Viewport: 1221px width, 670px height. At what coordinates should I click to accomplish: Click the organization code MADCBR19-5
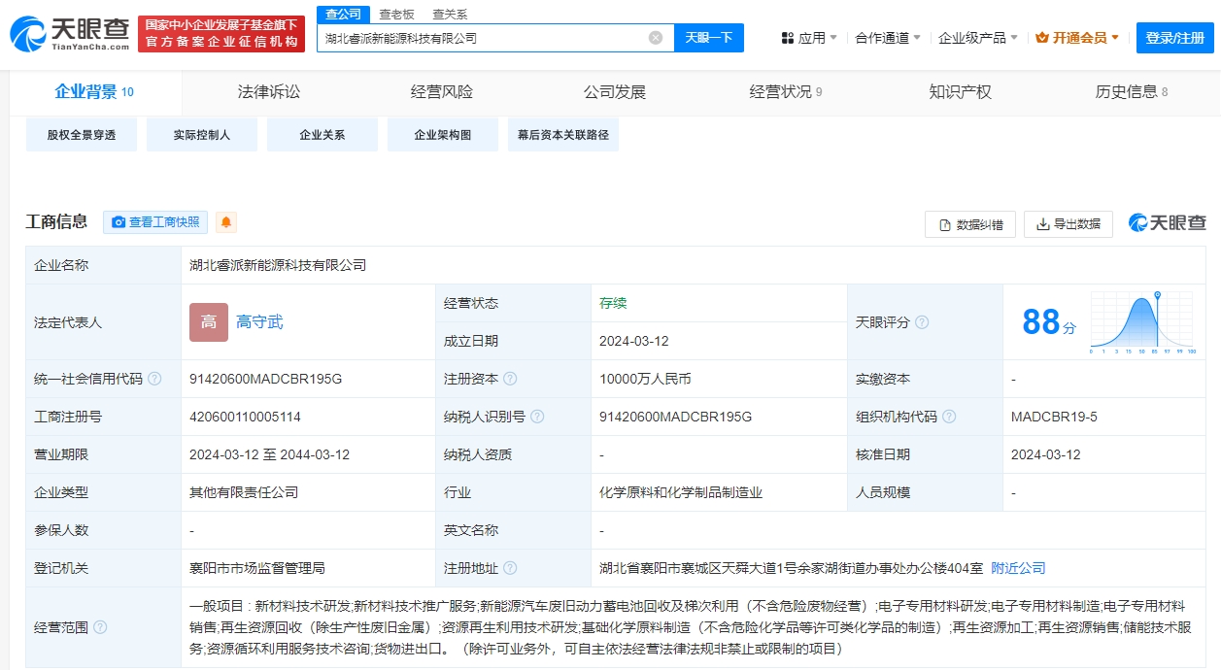1054,417
